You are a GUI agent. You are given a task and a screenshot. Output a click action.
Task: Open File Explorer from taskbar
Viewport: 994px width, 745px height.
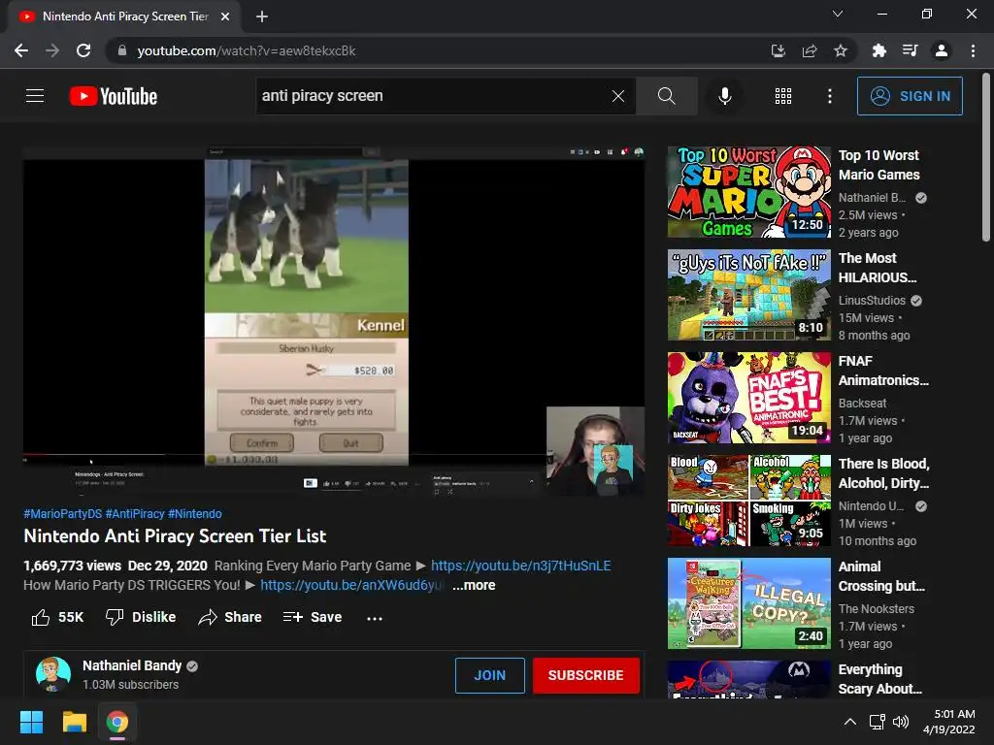(x=74, y=722)
